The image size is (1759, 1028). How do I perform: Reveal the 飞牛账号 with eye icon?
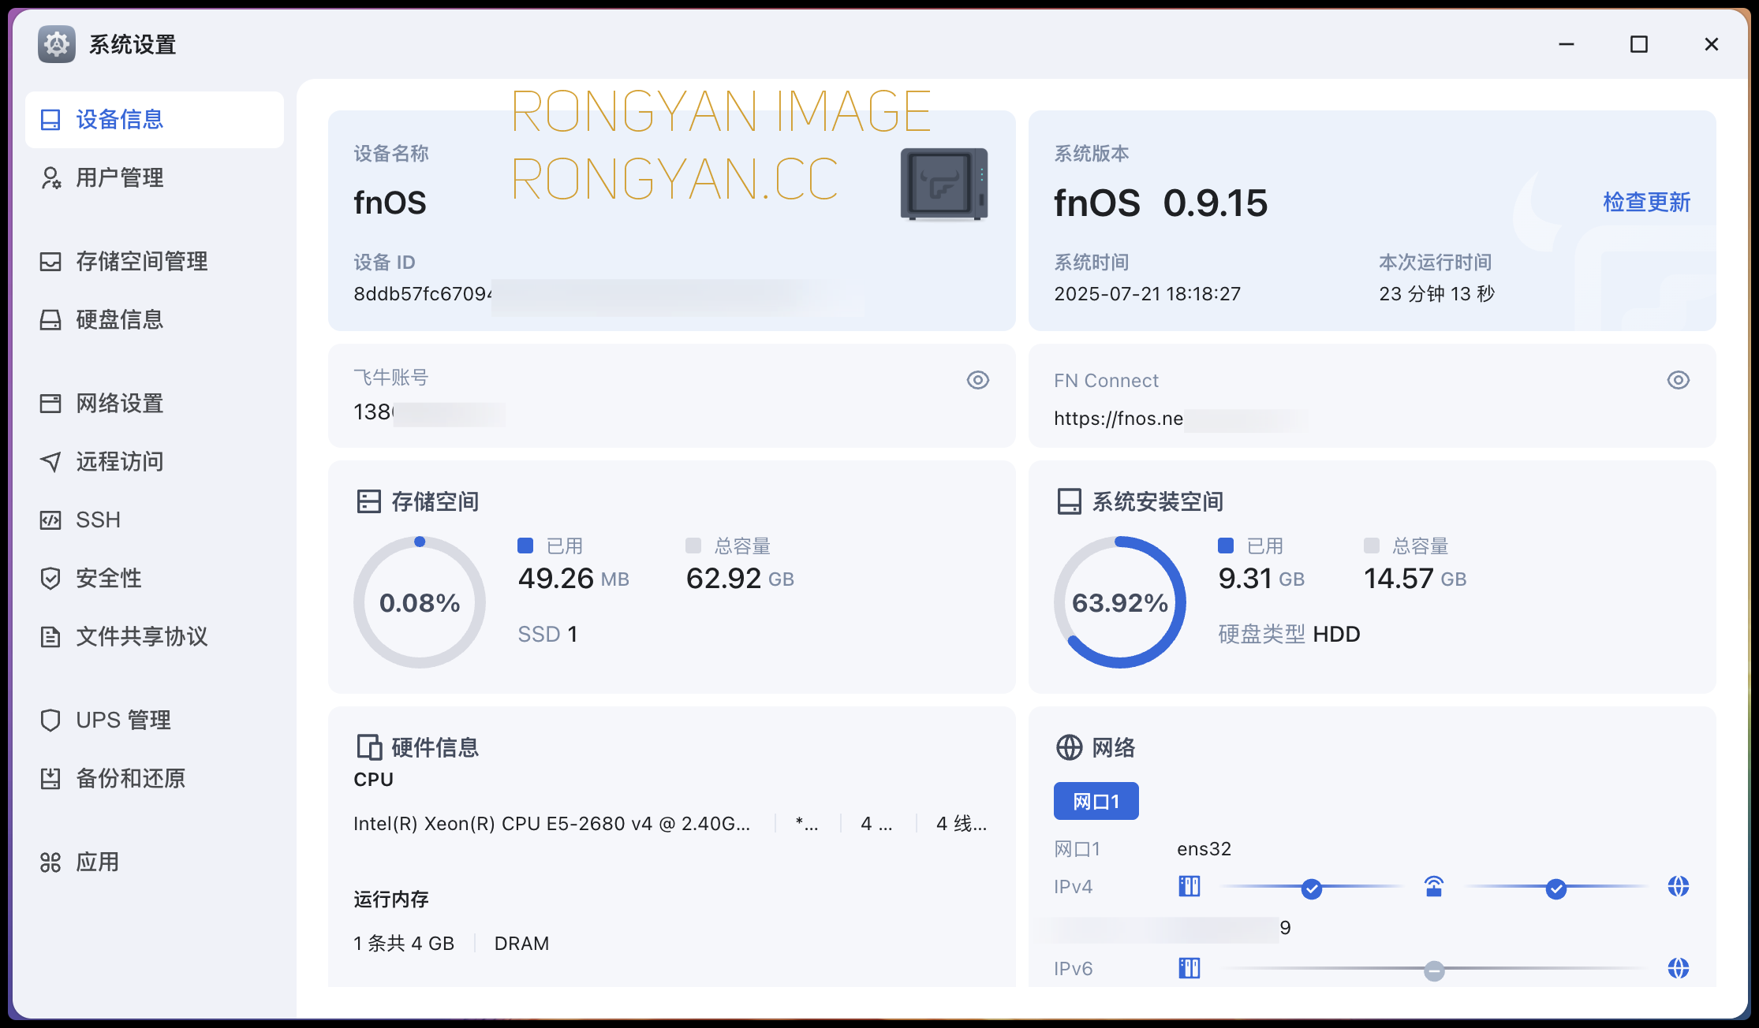click(978, 380)
